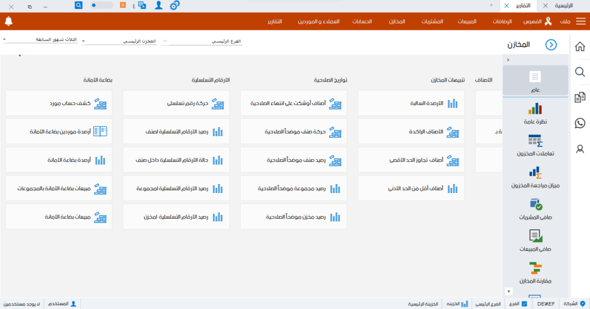Open the الأصناف الراكدة report
Image resolution: width=590 pixels, height=309 pixels.
(411, 132)
